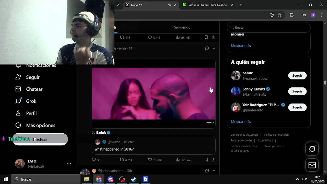Ask Grok about the 14h post
This screenshot has height=184, width=327.
pos(207,48)
